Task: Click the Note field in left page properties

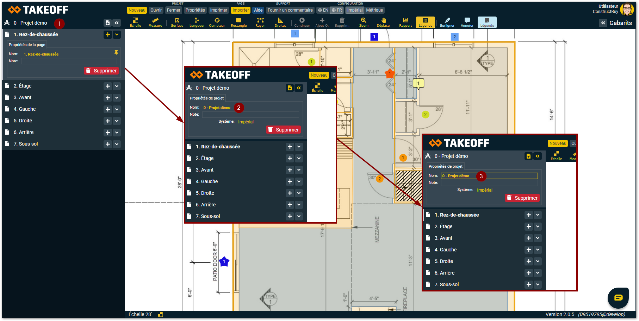Action: click(x=69, y=61)
